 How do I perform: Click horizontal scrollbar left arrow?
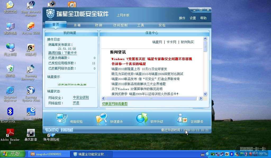click(103, 98)
